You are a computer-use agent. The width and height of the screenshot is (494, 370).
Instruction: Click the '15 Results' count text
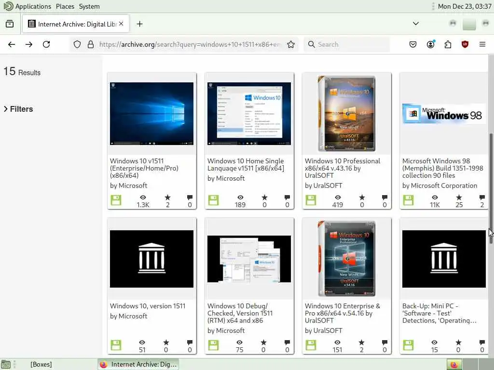click(22, 72)
